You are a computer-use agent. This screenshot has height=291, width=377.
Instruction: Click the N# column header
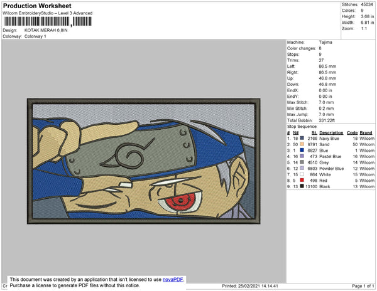[296, 133]
